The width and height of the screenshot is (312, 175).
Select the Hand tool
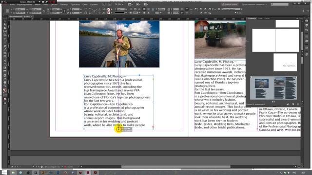click(x=5, y=82)
